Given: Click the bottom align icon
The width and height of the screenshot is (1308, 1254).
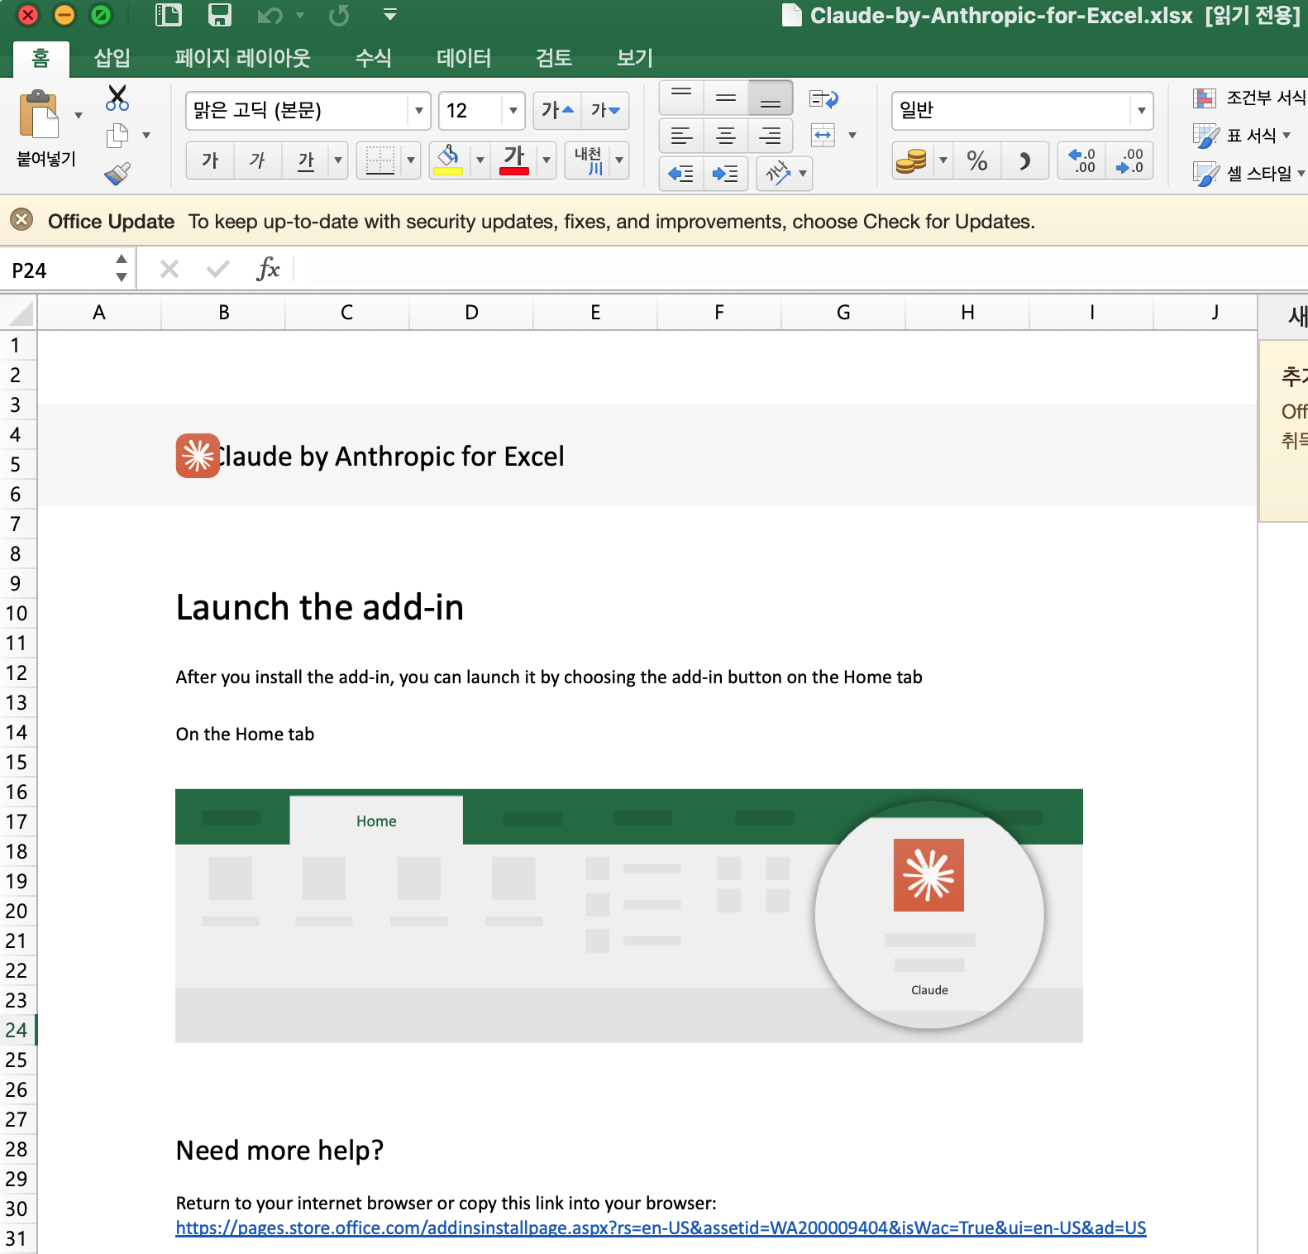Looking at the screenshot, I should (x=771, y=97).
